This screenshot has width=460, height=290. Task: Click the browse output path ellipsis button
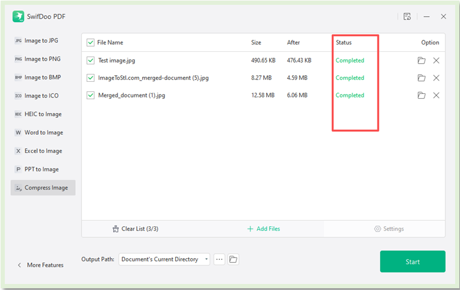click(219, 259)
